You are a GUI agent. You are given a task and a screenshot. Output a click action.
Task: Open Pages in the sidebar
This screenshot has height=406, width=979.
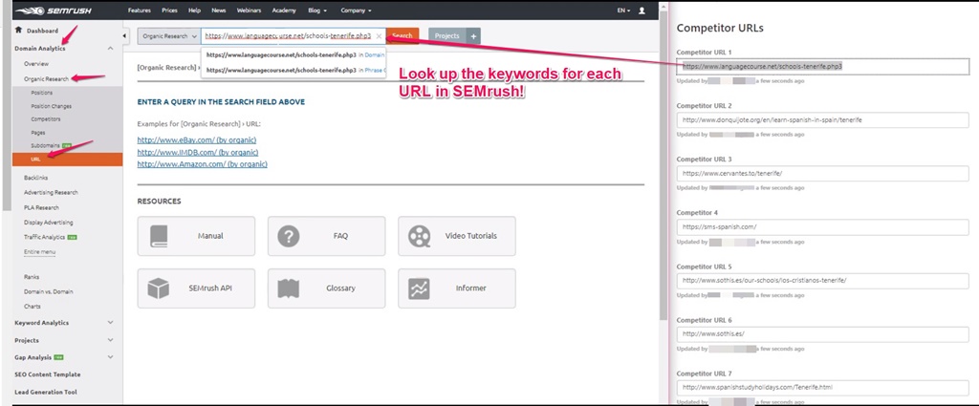(x=38, y=133)
